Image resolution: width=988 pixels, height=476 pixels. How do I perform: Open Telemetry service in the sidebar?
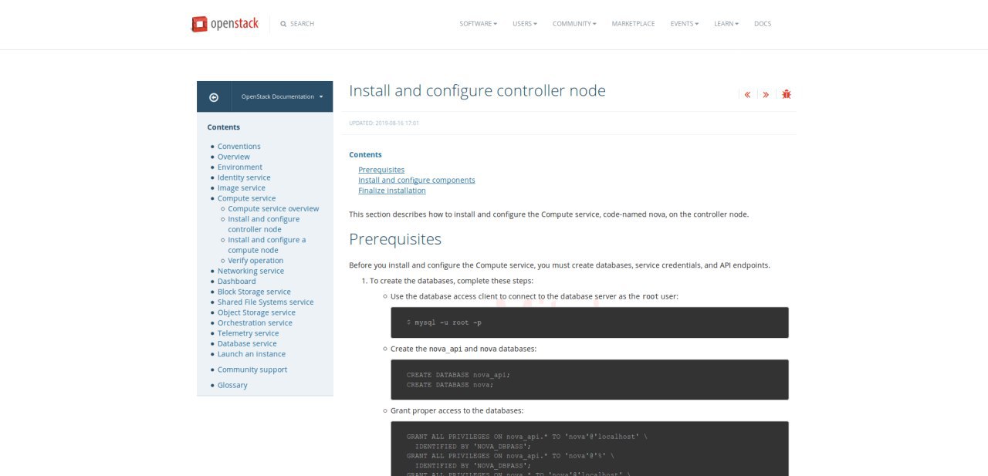click(249, 333)
